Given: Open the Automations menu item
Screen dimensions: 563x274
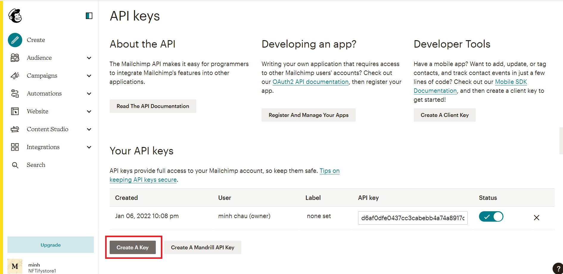Looking at the screenshot, I should tap(44, 93).
